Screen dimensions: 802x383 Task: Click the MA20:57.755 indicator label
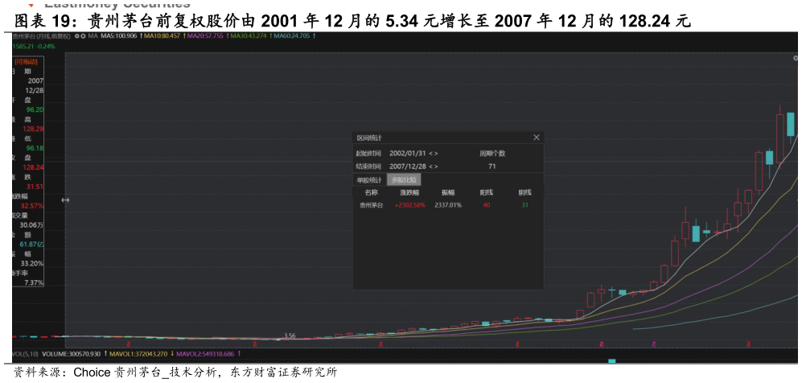coord(205,36)
